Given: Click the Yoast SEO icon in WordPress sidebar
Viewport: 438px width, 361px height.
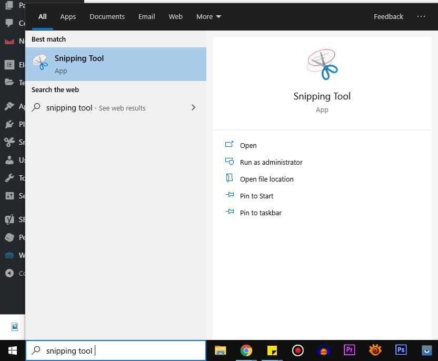Looking at the screenshot, I should coord(9,219).
